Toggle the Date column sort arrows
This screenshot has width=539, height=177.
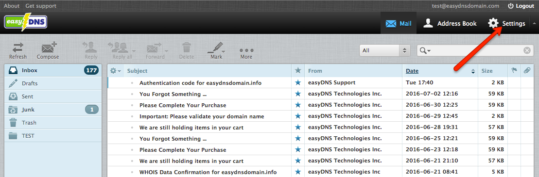473,71
